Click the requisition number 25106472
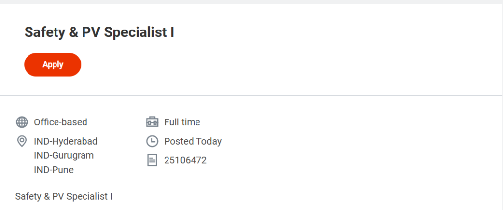 click(x=185, y=160)
